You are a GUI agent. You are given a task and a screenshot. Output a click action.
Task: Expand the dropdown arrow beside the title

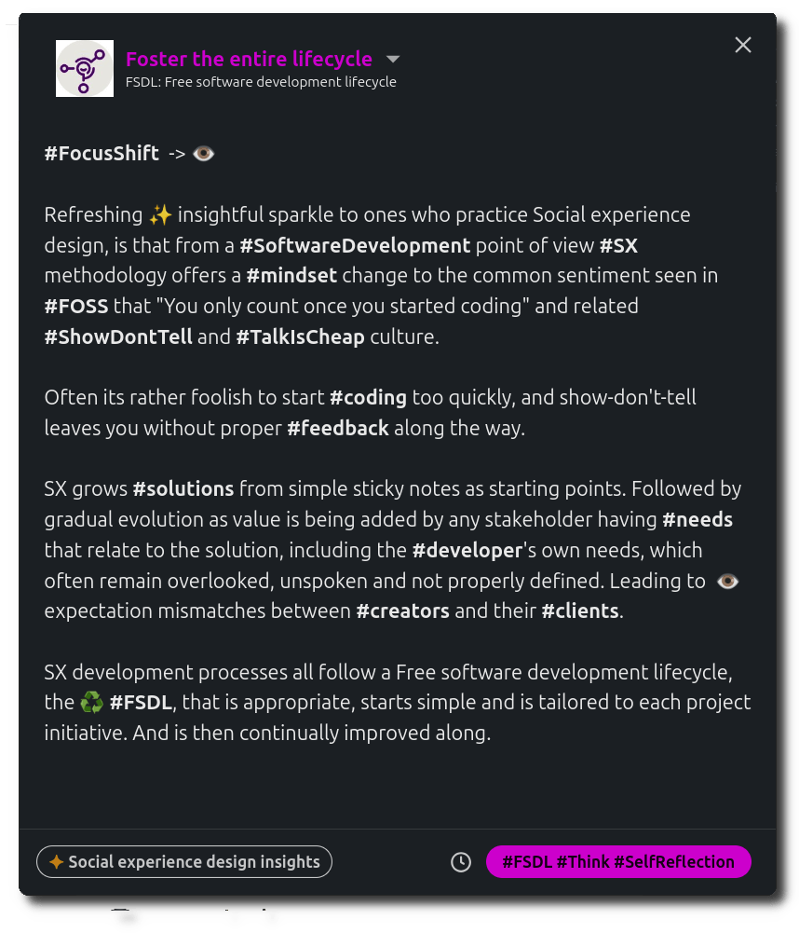393,59
